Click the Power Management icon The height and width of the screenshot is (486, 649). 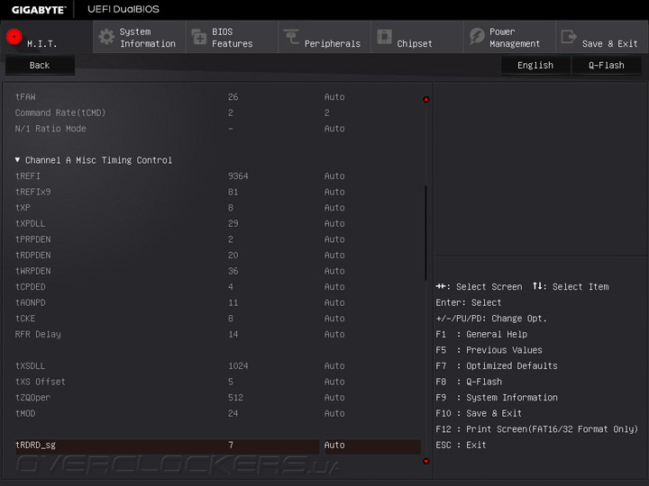pos(476,37)
